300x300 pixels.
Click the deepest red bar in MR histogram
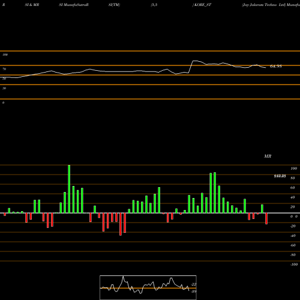click(x=121, y=224)
